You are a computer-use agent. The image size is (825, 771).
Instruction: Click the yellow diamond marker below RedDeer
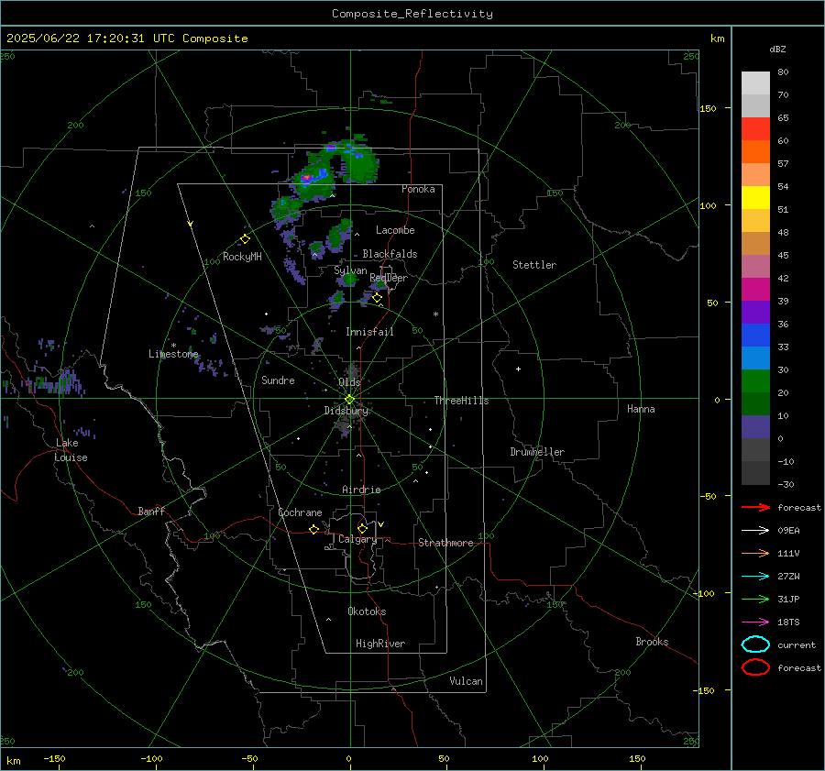click(x=377, y=298)
